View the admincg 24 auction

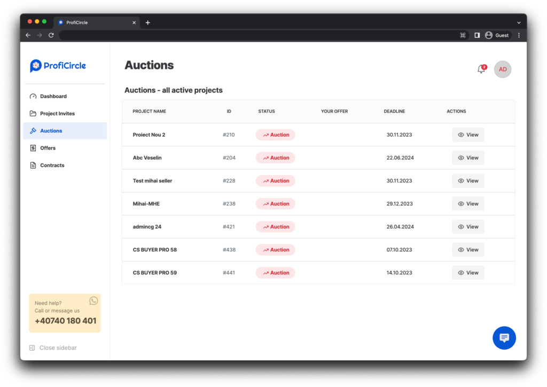pos(468,227)
